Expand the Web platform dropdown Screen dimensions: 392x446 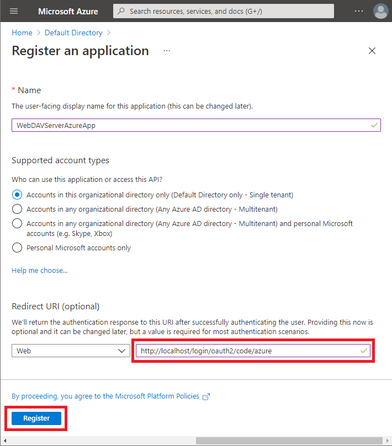[71, 351]
